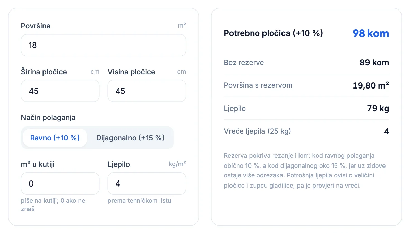Click the Bez rezerve 89 kom value
The image size is (410, 234).
click(374, 63)
